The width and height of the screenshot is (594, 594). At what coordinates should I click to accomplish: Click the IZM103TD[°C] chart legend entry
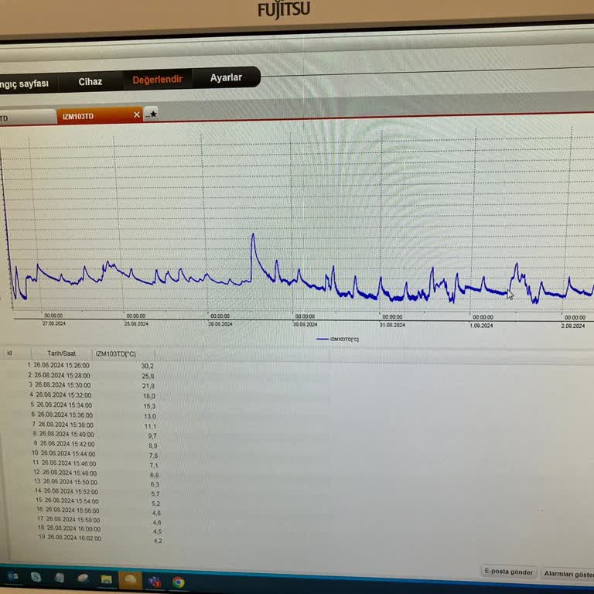[337, 339]
